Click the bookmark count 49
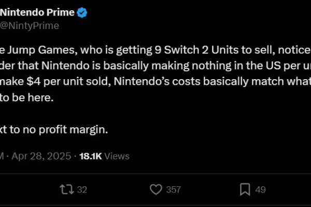The height and width of the screenshot is (207, 311). pyautogui.click(x=260, y=190)
